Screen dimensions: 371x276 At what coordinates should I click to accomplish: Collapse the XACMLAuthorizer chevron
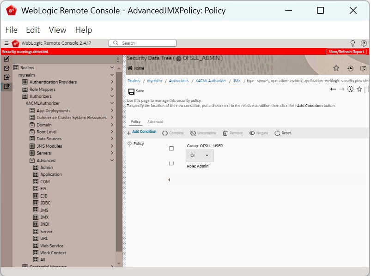coord(112,103)
